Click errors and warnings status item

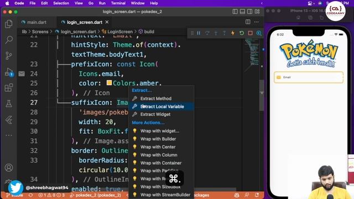click(51, 195)
